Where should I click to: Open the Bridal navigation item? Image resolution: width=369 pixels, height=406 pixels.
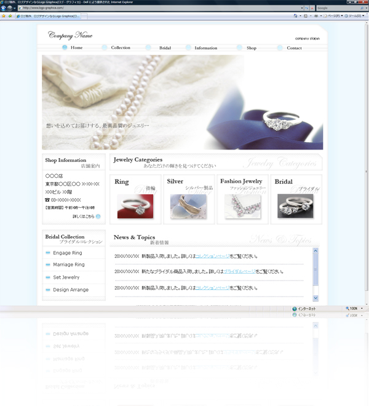165,48
